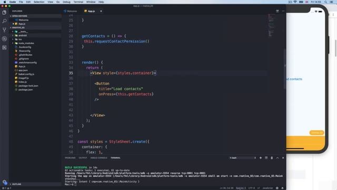337x190 pixels.
Task: Open the Edit menu
Action: click(28, 2)
